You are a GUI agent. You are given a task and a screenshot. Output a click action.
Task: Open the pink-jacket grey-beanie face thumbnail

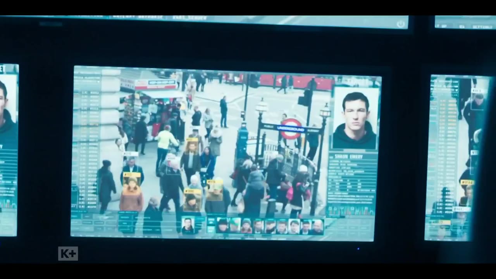pyautogui.click(x=246, y=226)
